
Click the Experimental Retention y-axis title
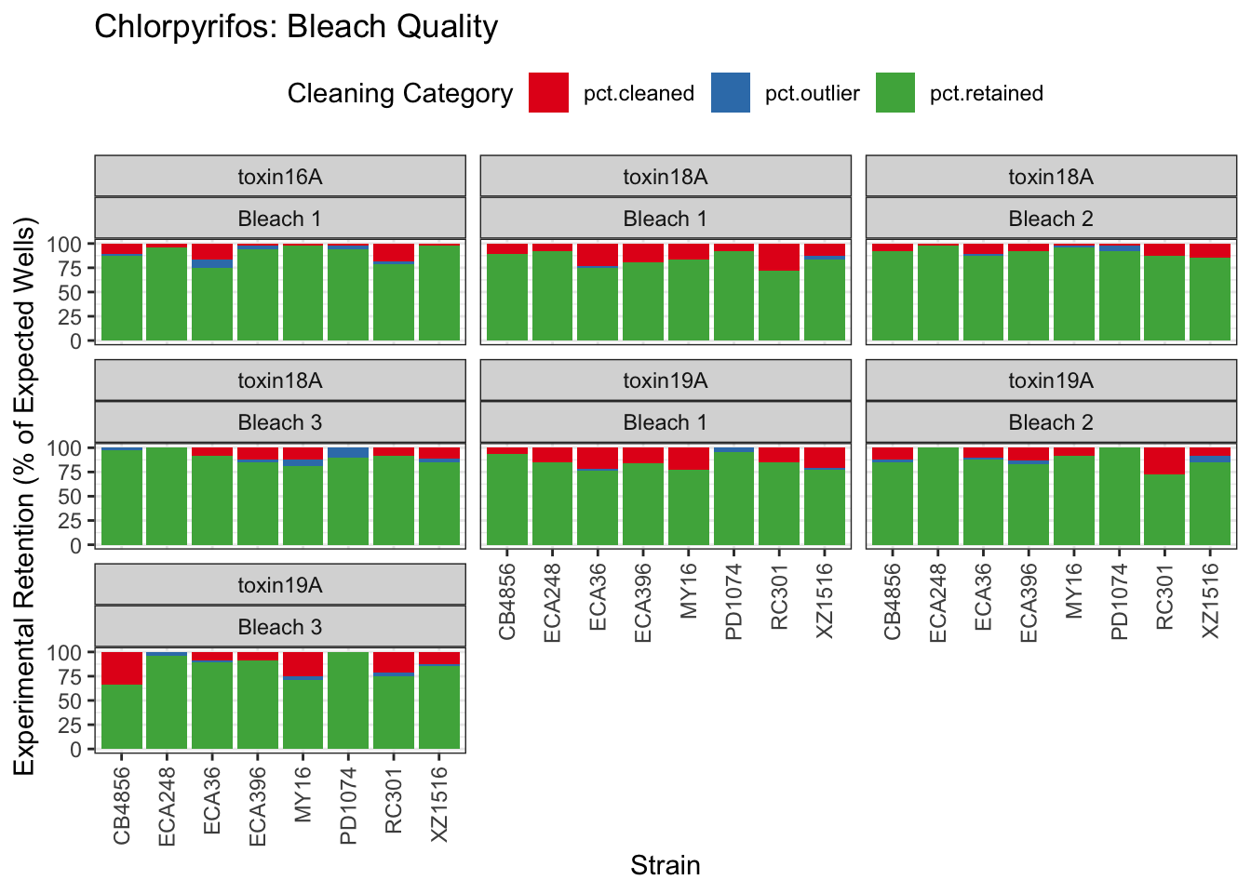pos(24,496)
